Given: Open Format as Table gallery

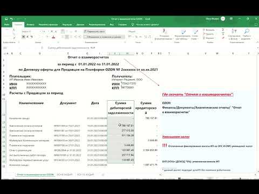Looking at the screenshot, I should pyautogui.click(x=183, y=34).
